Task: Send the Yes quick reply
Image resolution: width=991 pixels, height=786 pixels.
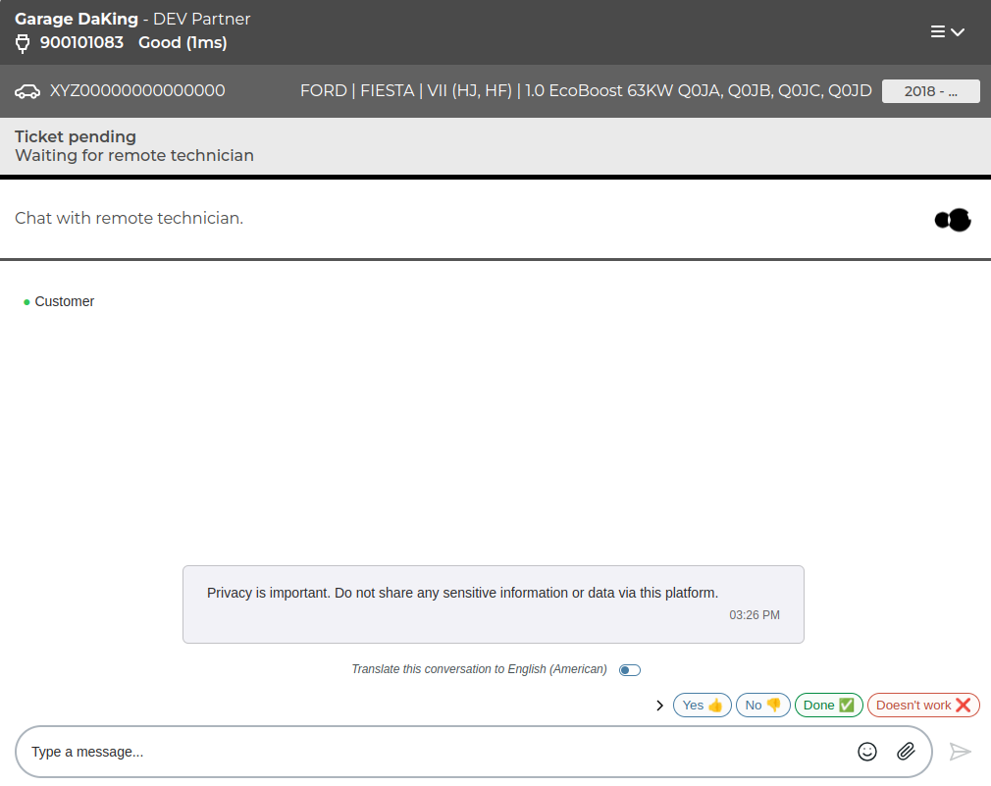Action: 702,705
